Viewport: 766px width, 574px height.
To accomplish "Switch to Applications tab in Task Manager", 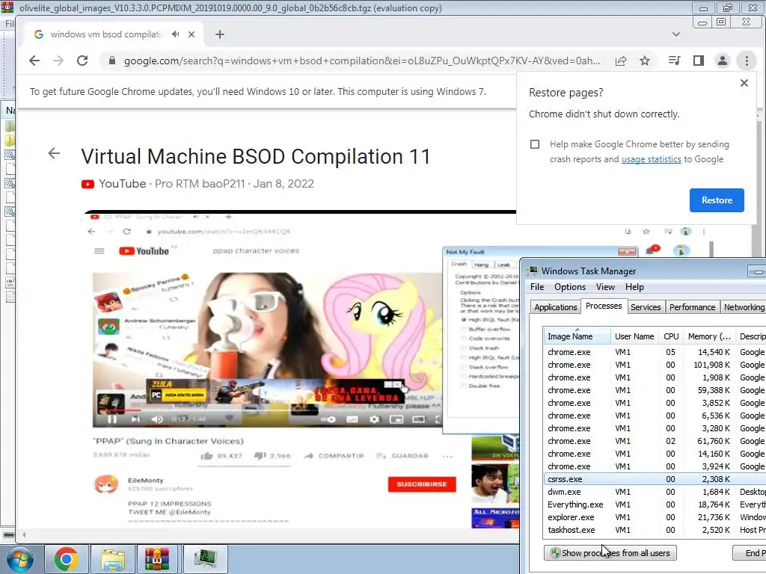I will click(x=556, y=307).
